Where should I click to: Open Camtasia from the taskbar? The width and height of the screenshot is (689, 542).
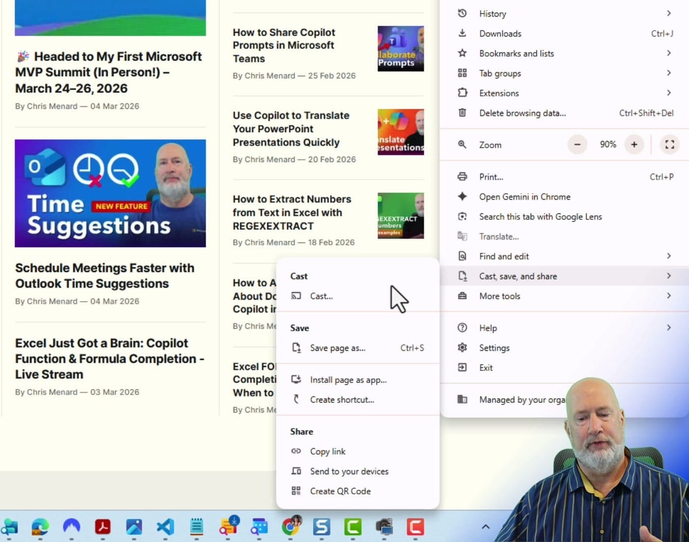(x=352, y=527)
